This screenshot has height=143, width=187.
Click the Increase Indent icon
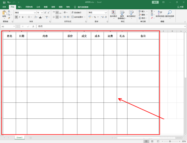pyautogui.click(x=68, y=17)
